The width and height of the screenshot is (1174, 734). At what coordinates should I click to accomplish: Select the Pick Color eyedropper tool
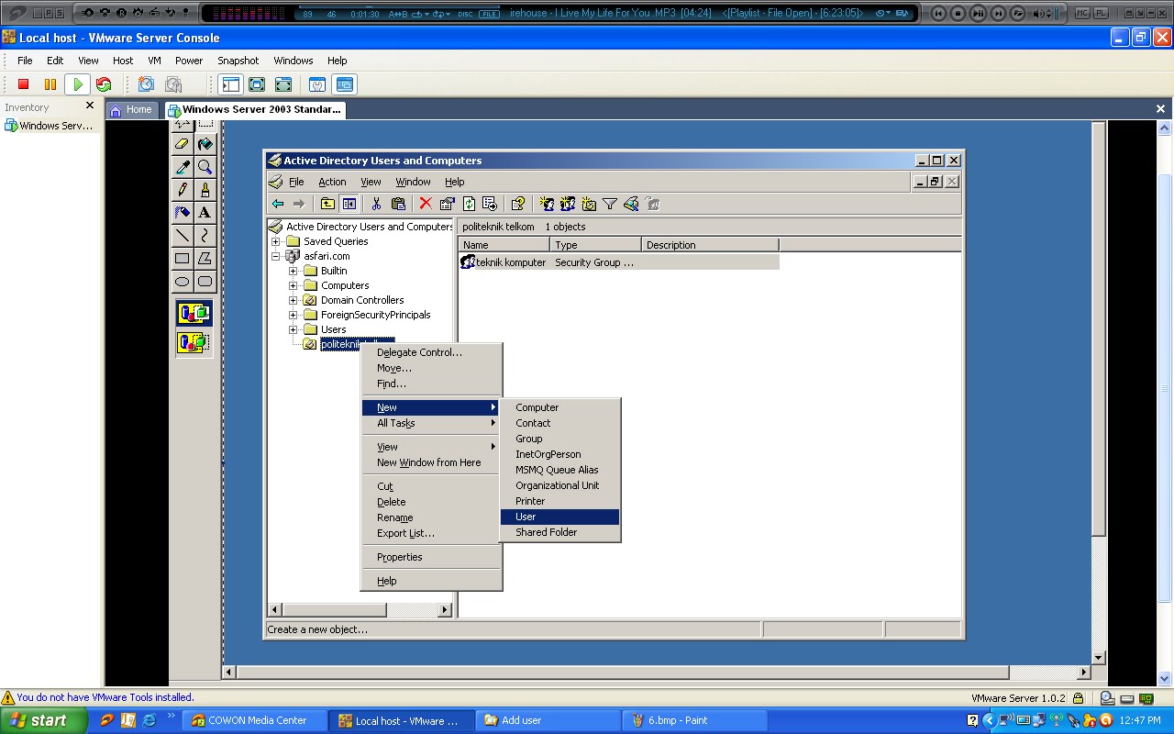pos(182,167)
